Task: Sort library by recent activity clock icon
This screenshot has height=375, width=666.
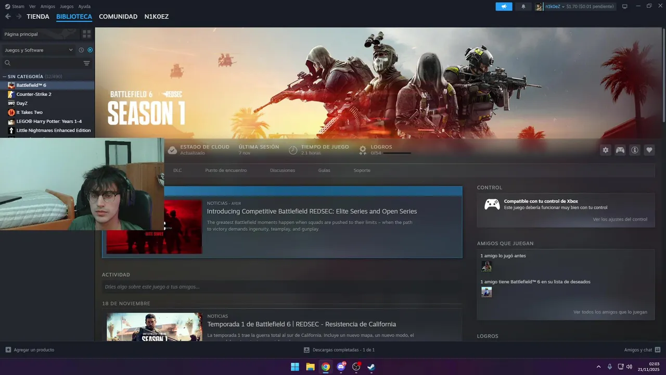Action: coord(81,50)
